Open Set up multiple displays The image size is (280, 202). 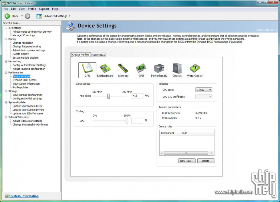point(25,58)
